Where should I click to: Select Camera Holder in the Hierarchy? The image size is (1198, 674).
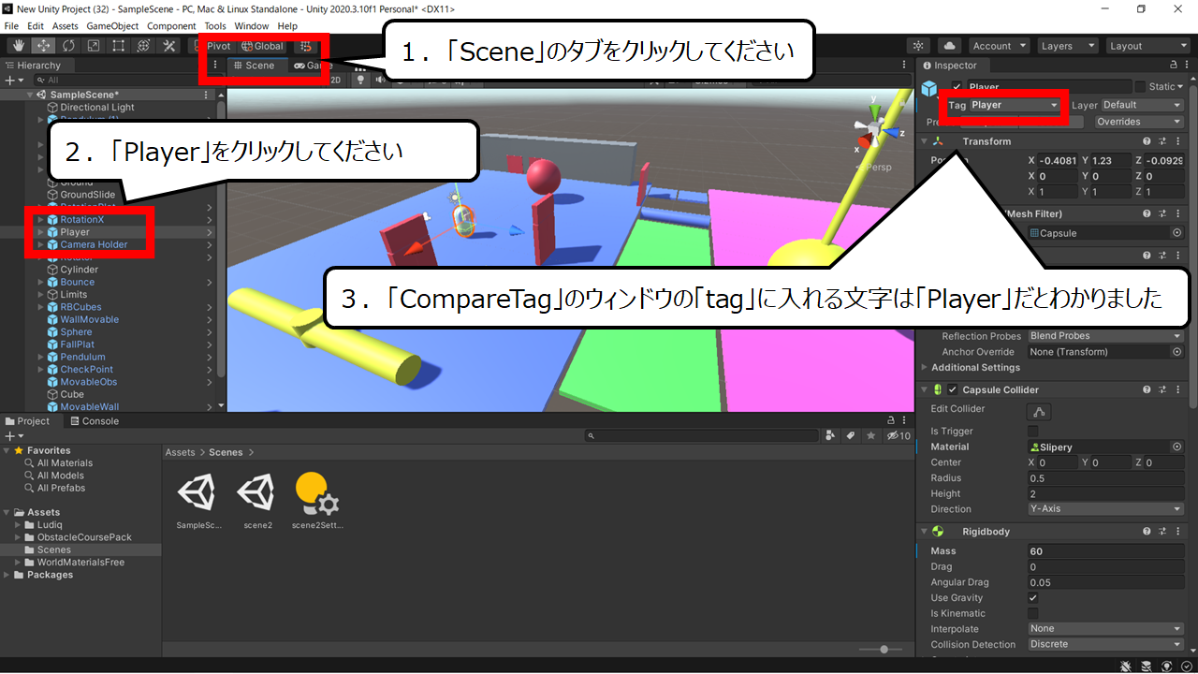(x=94, y=244)
